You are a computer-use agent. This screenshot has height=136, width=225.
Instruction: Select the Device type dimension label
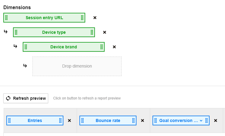(54, 32)
